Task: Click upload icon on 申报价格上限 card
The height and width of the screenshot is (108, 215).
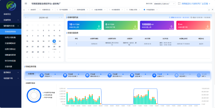Action: pyautogui.click(x=99, y=26)
